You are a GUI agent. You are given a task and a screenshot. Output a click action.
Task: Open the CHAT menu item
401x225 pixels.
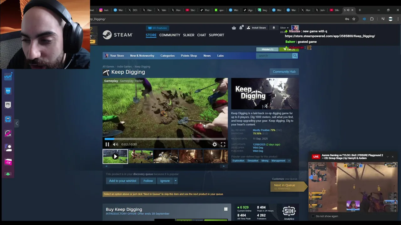pyautogui.click(x=201, y=35)
